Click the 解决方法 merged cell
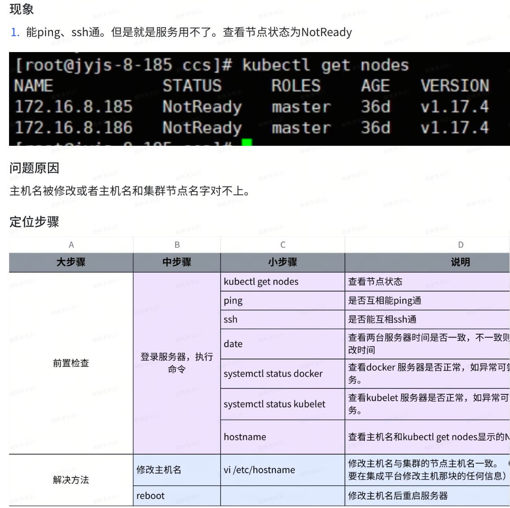 (71, 480)
